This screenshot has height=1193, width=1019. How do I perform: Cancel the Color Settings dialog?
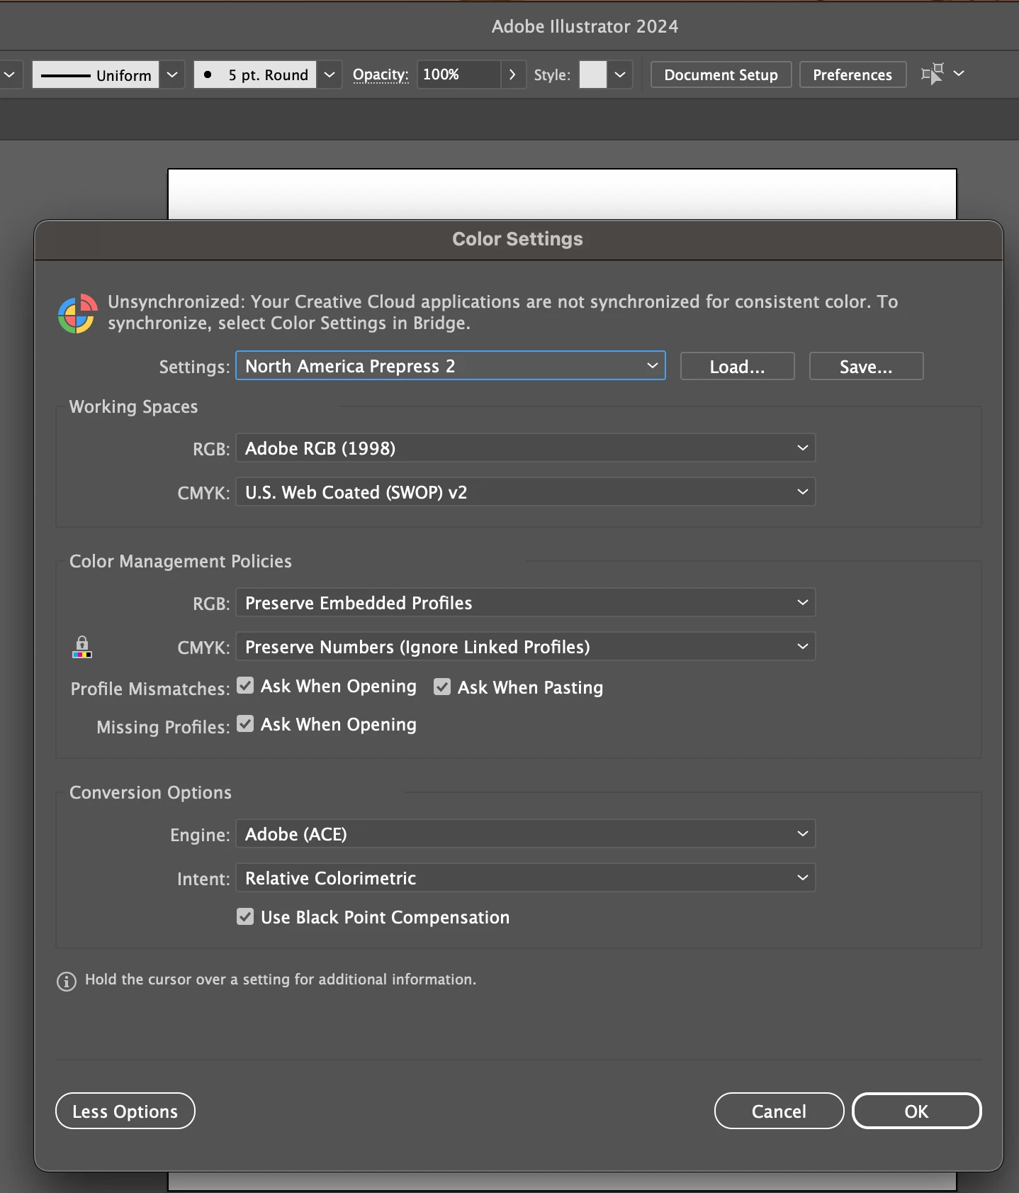click(779, 1111)
